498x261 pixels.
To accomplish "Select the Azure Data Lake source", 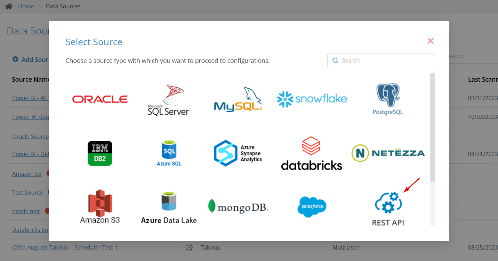I will pyautogui.click(x=169, y=208).
